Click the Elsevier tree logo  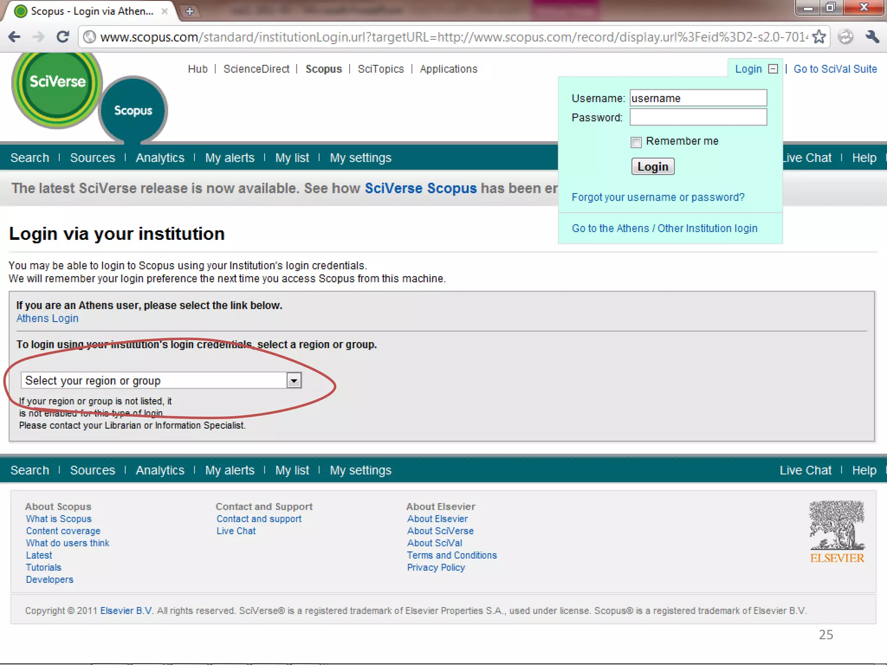[x=837, y=532]
